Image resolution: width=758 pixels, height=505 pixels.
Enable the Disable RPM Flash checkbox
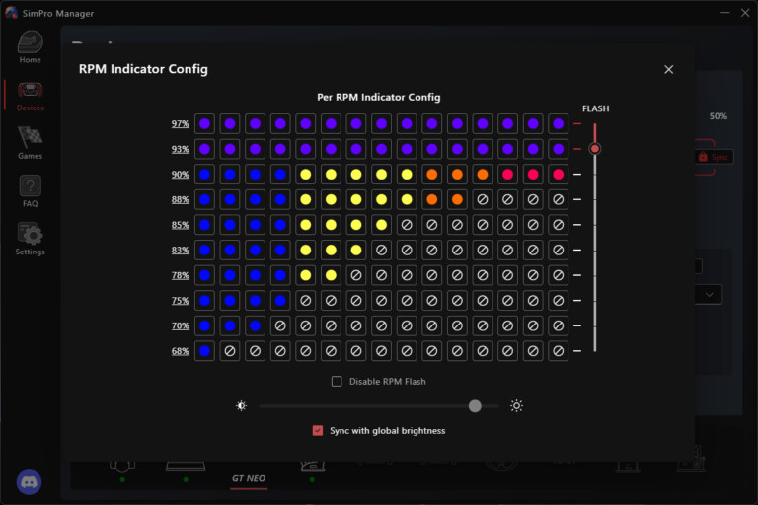[x=337, y=381]
